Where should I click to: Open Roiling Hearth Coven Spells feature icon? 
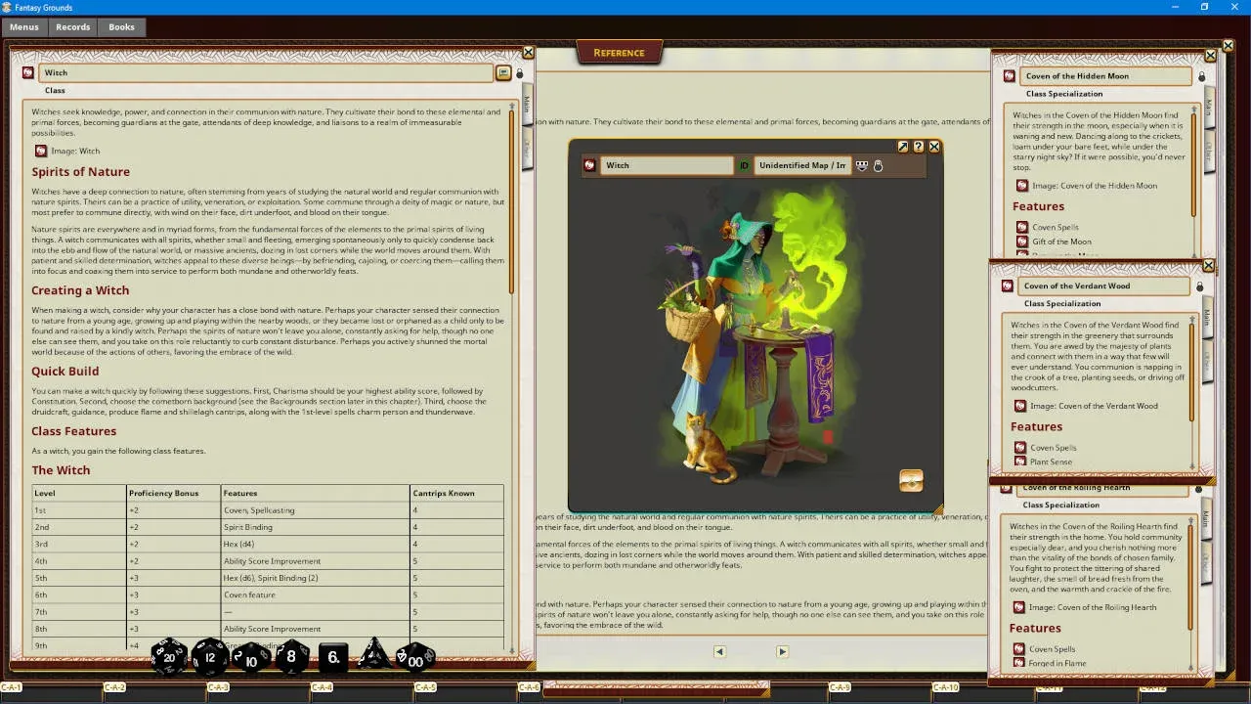pyautogui.click(x=1019, y=649)
